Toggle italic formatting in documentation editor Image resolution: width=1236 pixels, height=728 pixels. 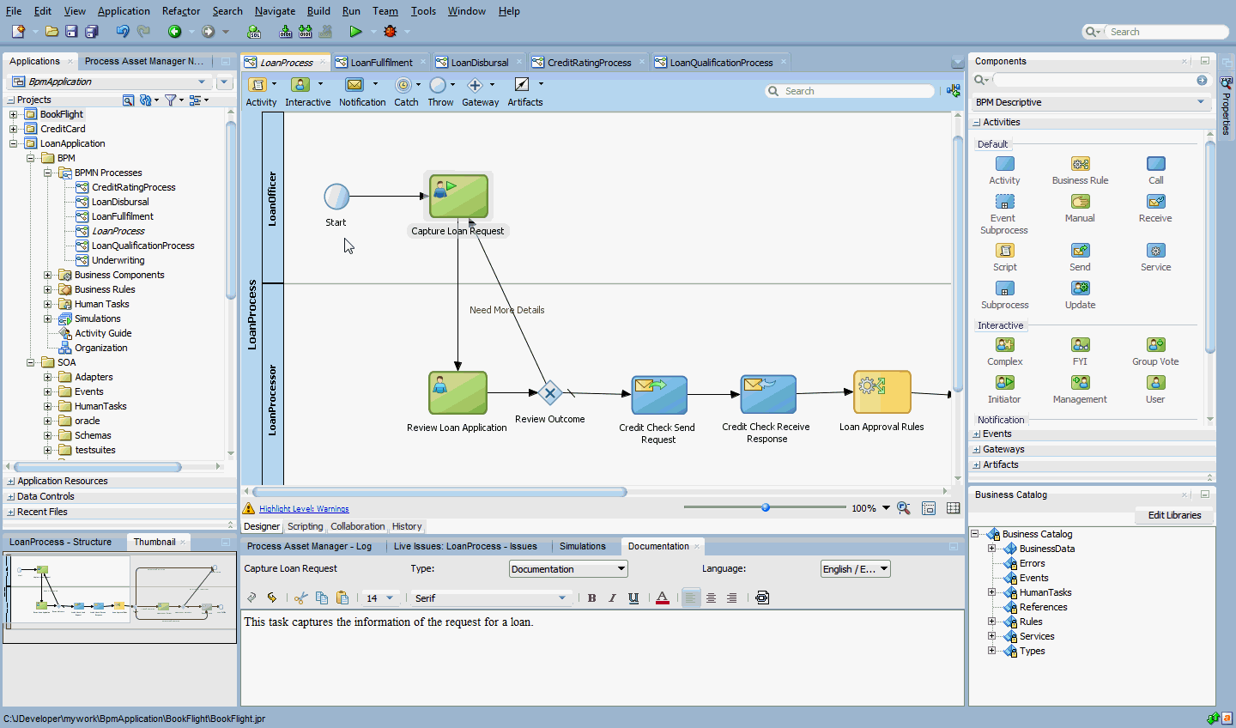[612, 598]
